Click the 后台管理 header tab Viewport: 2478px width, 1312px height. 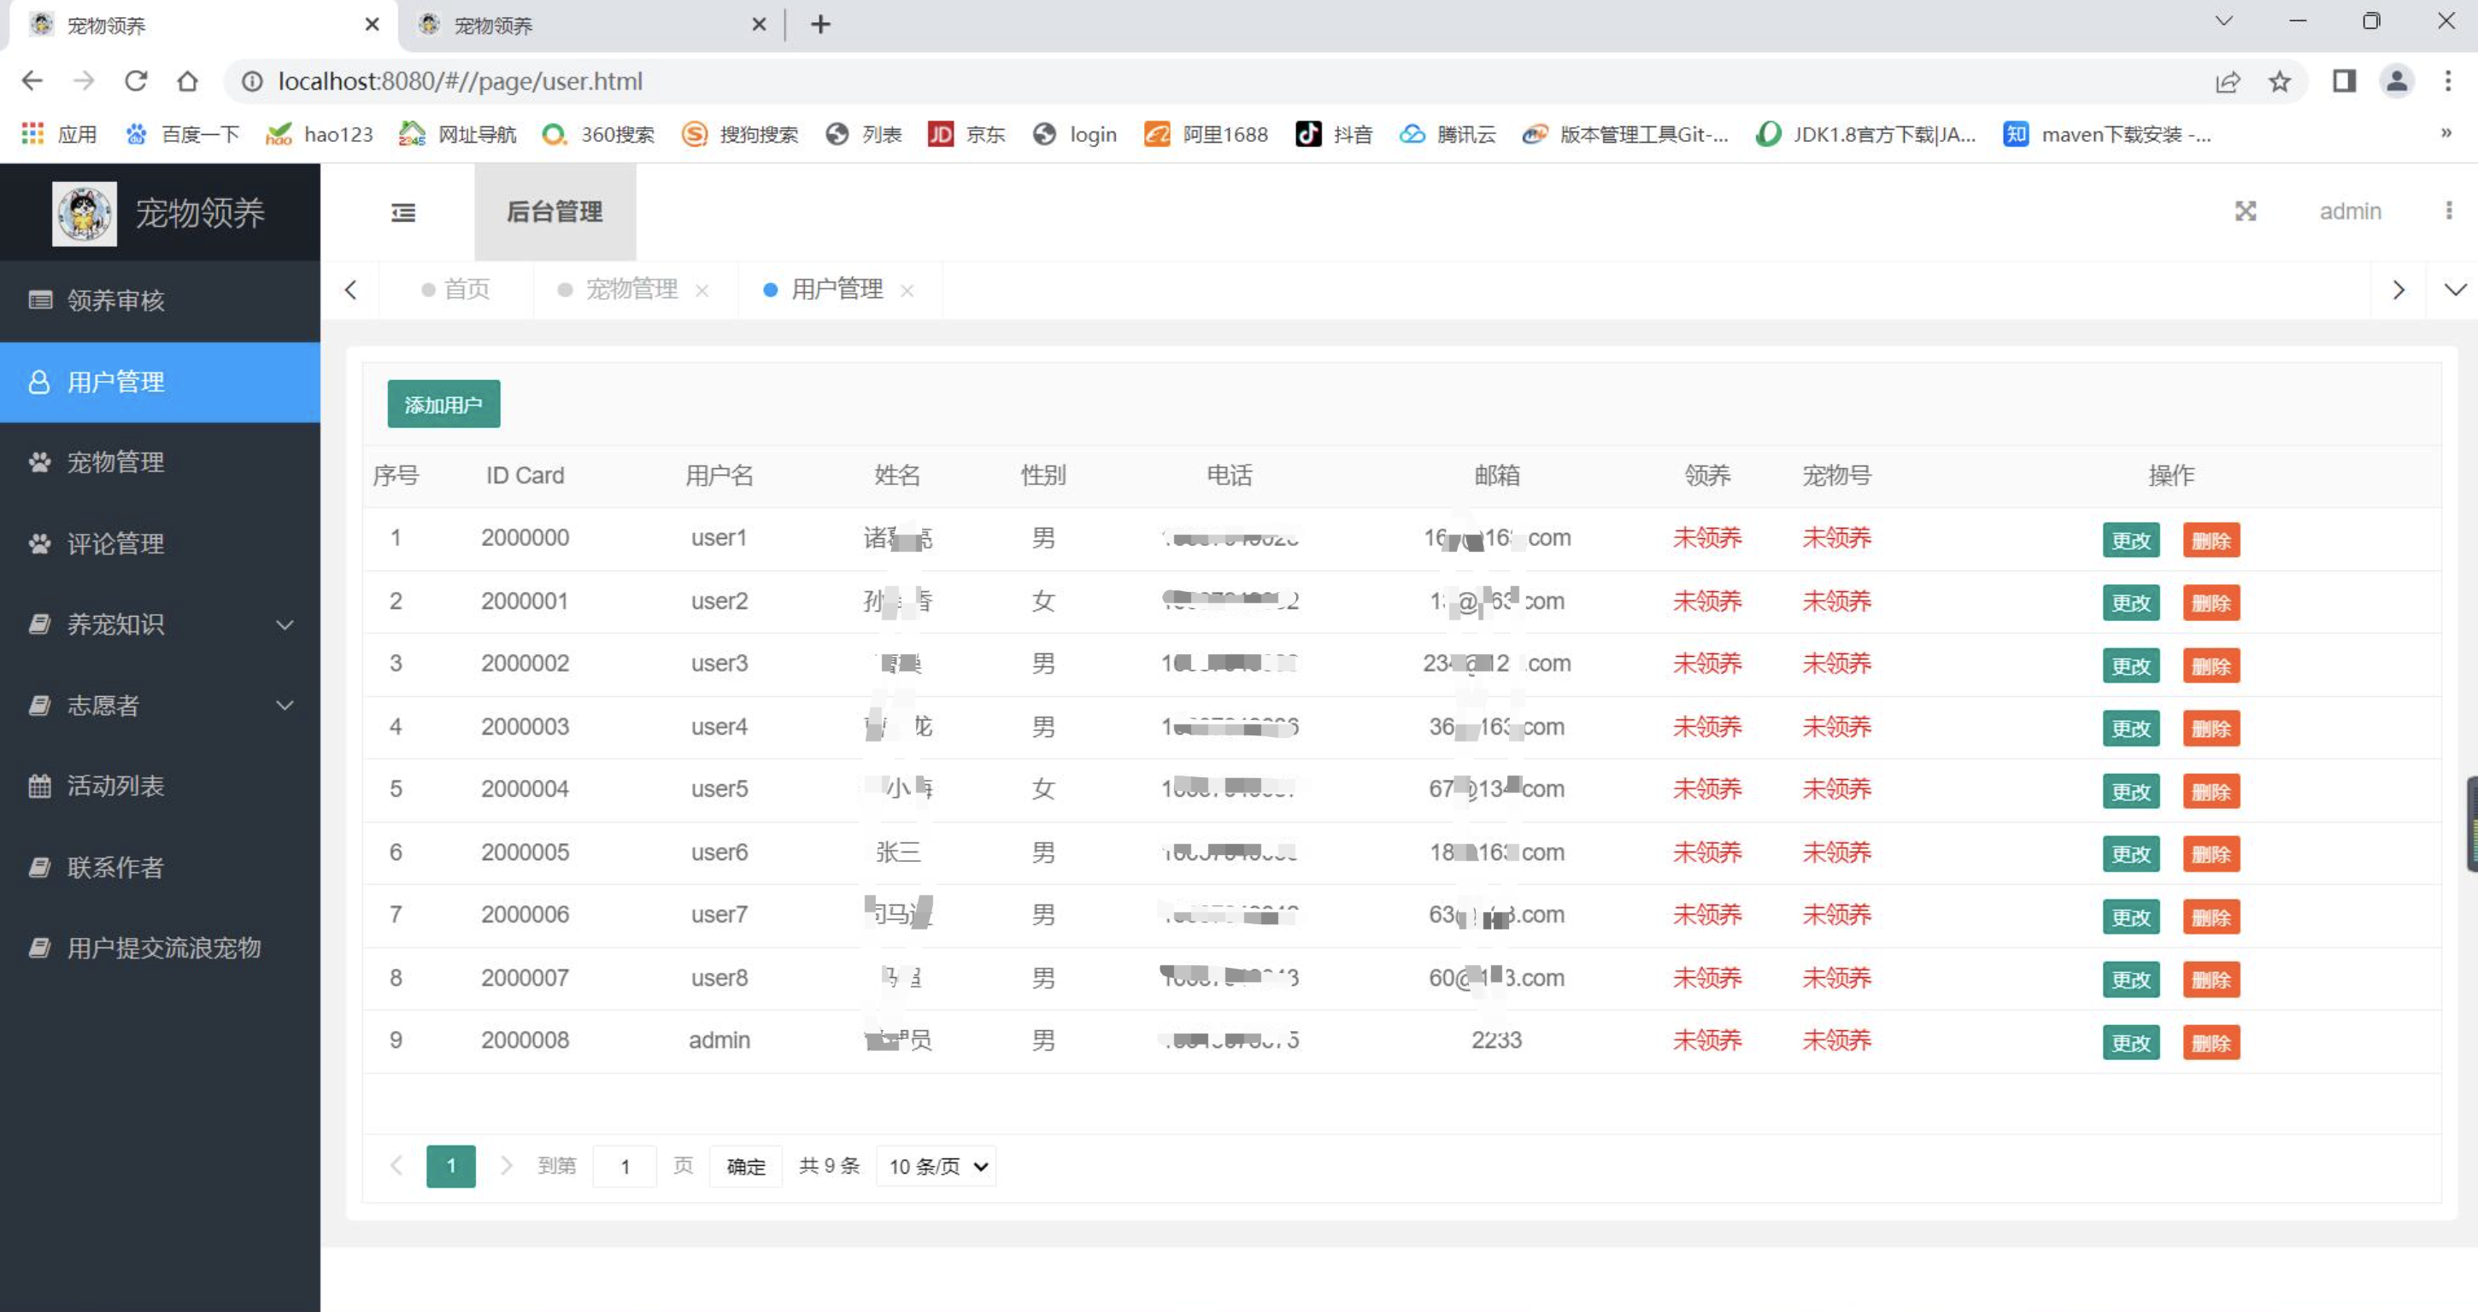[x=555, y=212]
